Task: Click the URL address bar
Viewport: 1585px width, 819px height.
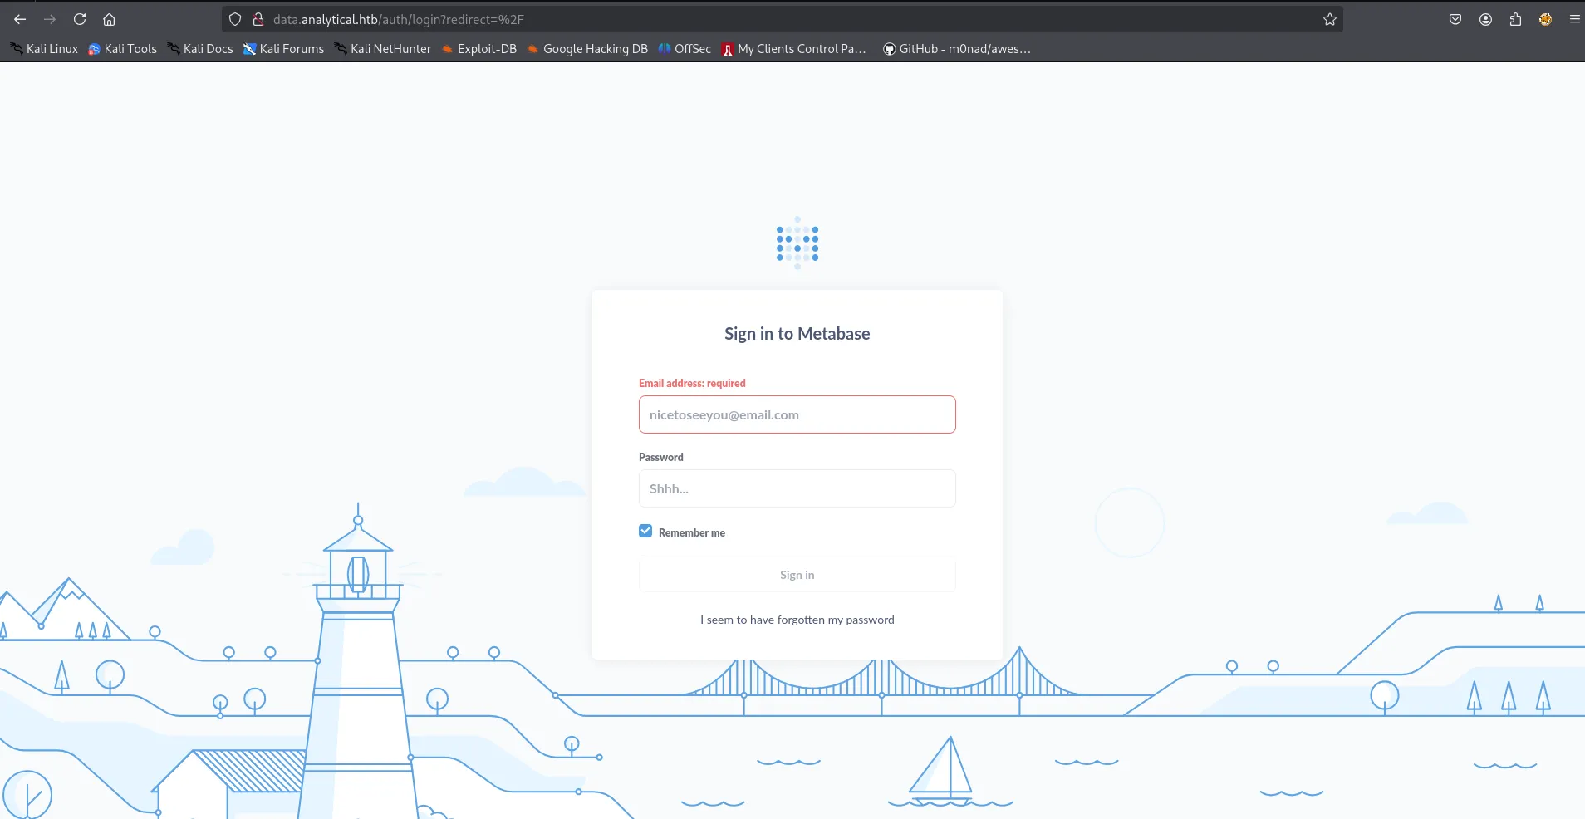Action: (781, 19)
